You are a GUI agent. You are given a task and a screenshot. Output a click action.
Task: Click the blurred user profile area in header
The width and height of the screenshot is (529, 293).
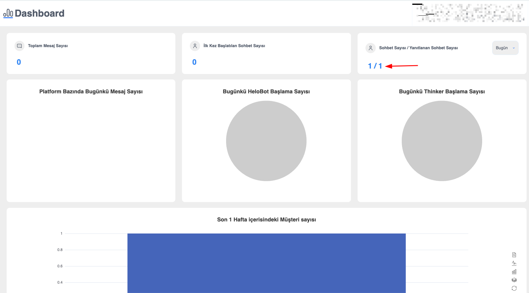(x=469, y=13)
